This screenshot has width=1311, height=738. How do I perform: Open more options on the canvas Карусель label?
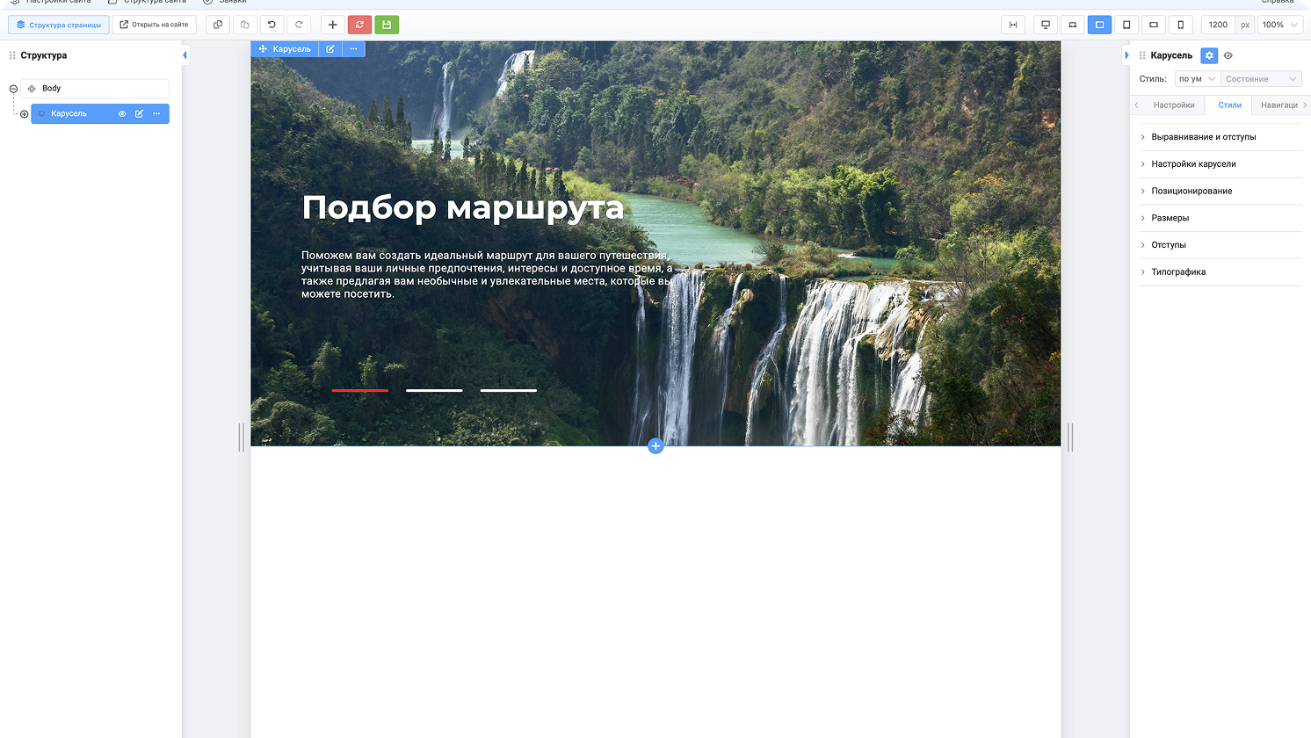pyautogui.click(x=353, y=49)
